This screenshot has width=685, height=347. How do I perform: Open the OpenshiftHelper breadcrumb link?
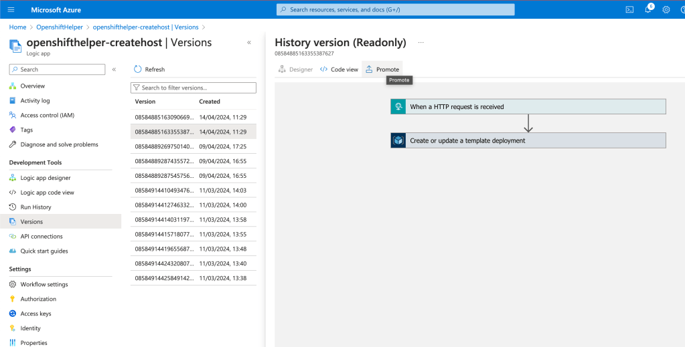point(60,27)
